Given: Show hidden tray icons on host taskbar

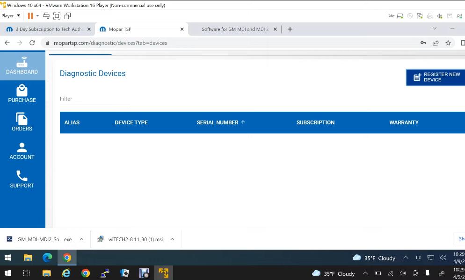Looking at the screenshot, I should point(365,273).
